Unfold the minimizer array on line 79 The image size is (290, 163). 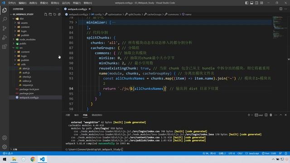point(76,22)
